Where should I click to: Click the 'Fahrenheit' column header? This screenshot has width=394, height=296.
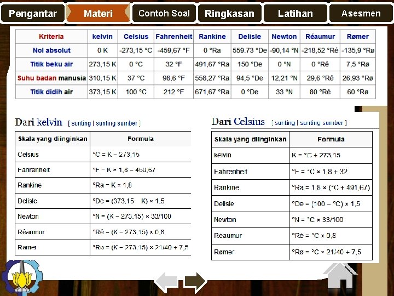(x=173, y=37)
